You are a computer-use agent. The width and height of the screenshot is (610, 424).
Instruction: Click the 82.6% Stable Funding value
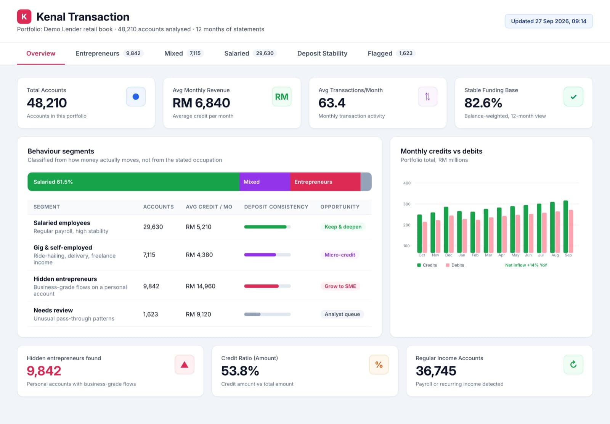483,103
